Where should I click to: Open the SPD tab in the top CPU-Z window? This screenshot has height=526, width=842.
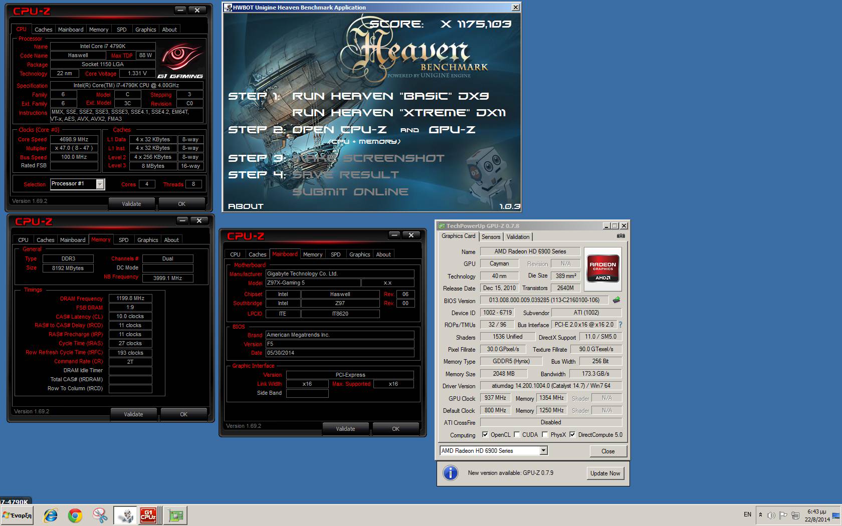tap(122, 30)
